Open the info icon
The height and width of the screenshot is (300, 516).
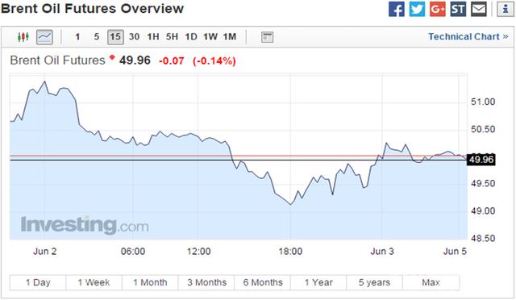pos(506,9)
